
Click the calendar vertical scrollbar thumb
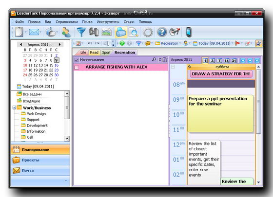258,102
